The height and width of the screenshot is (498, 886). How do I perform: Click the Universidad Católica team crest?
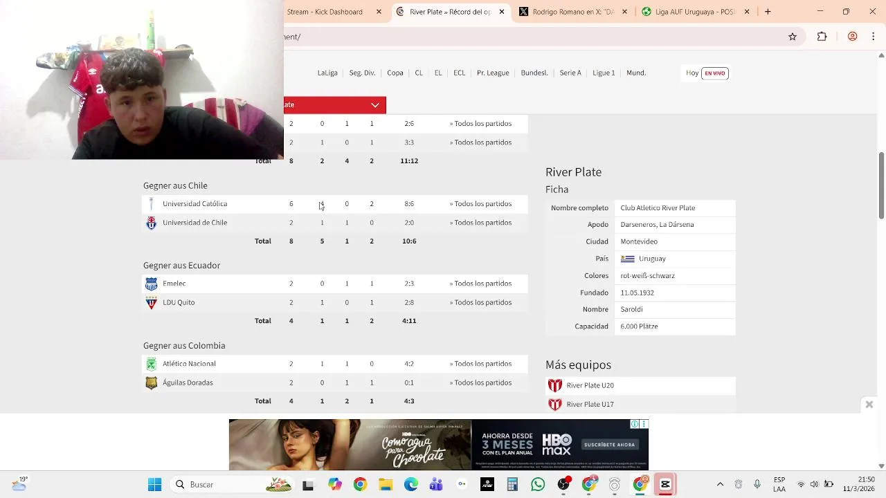click(152, 204)
